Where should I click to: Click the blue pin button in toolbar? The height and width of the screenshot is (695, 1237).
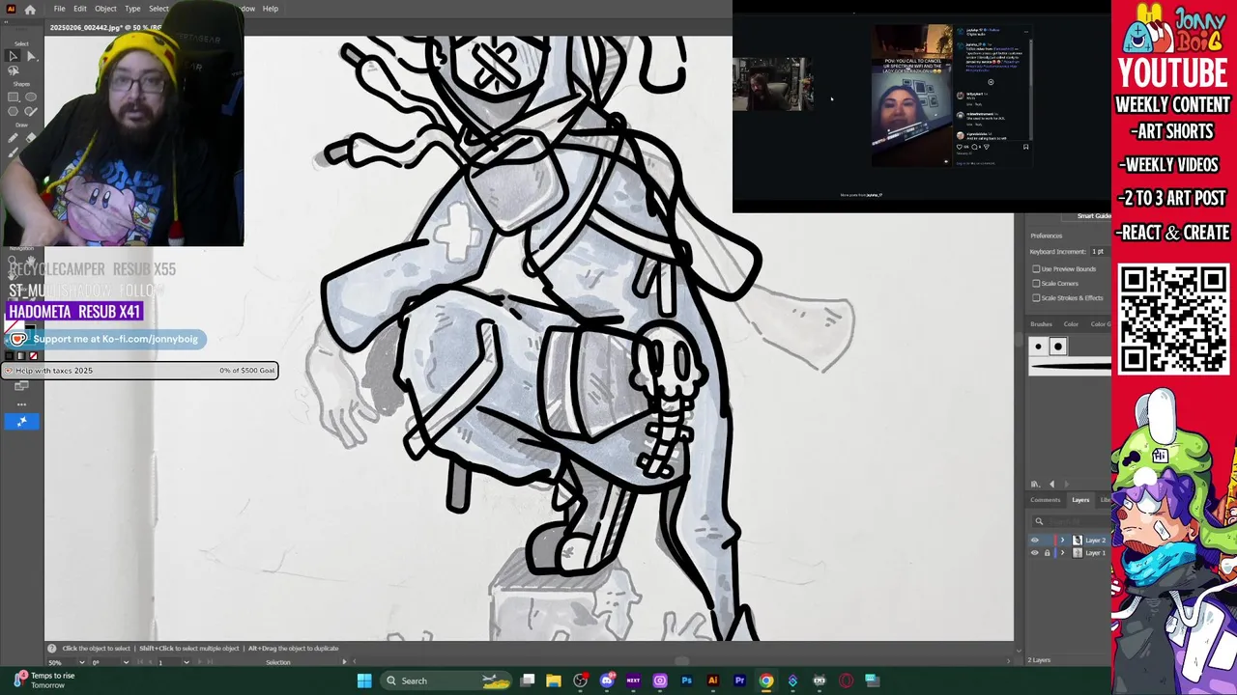21,421
